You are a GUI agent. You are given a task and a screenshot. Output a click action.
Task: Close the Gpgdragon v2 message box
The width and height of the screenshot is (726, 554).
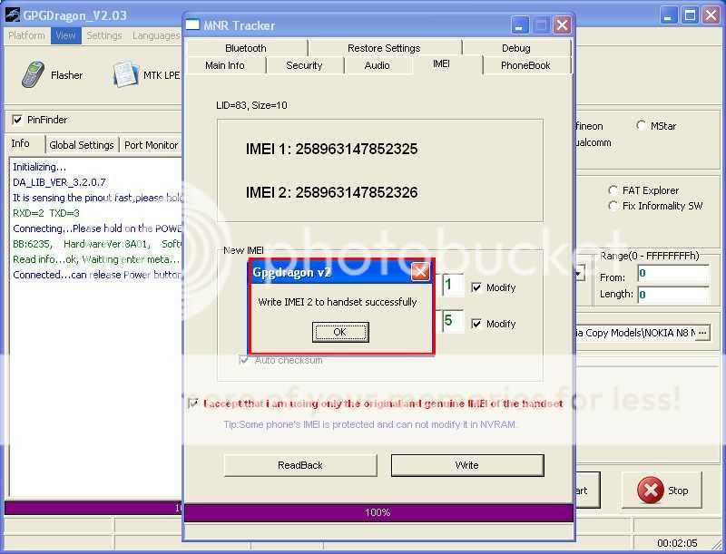[420, 272]
